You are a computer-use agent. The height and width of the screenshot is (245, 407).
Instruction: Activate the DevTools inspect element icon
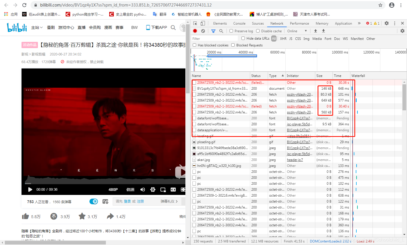(x=195, y=23)
